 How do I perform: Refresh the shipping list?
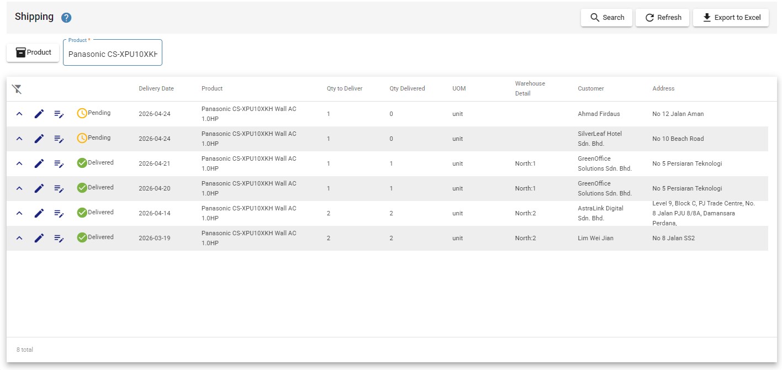tap(663, 18)
